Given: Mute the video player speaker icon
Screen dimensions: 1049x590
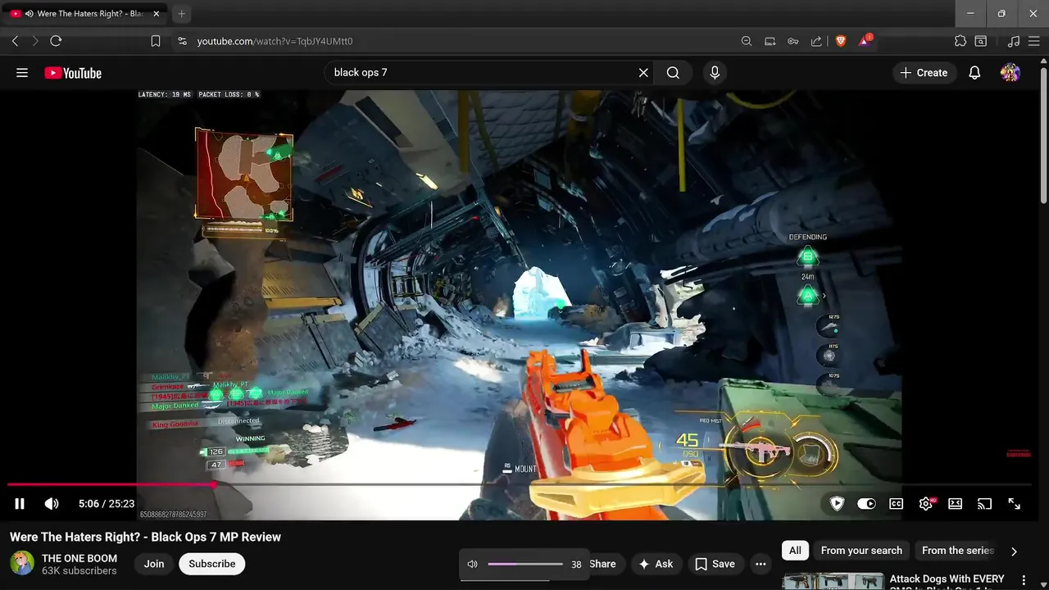Looking at the screenshot, I should tap(52, 504).
